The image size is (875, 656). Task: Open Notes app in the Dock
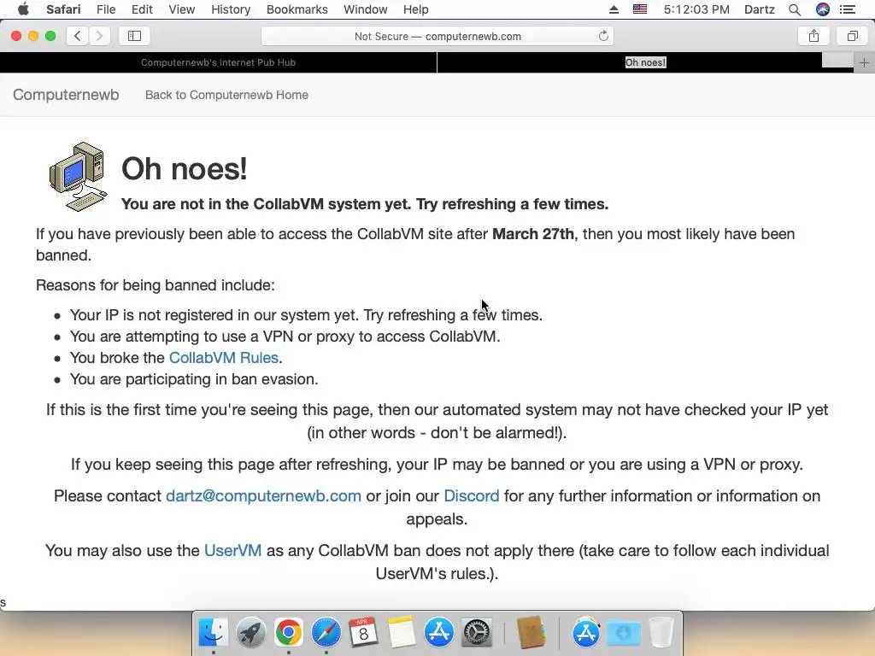[402, 633]
